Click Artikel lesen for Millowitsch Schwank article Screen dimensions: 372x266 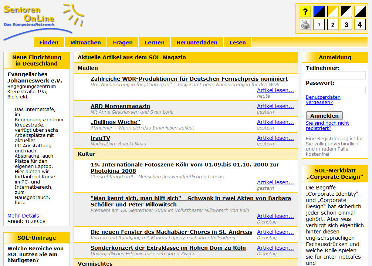coord(275,216)
